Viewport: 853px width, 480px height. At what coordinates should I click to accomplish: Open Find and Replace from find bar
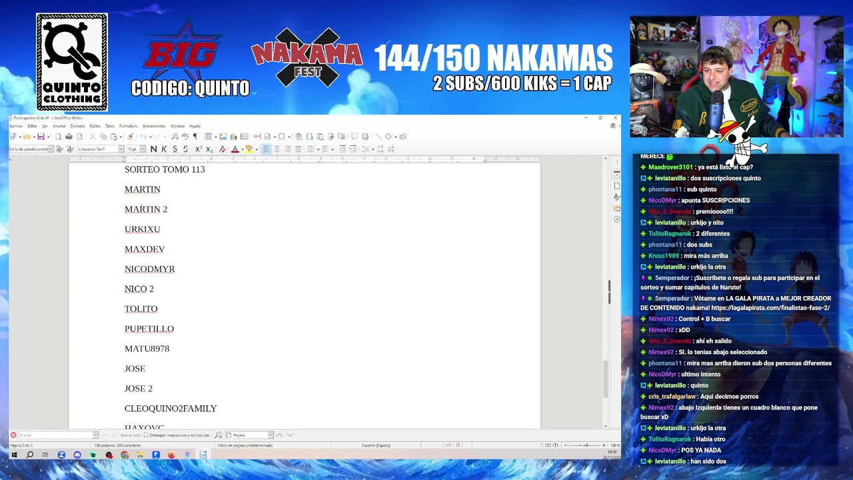point(218,435)
